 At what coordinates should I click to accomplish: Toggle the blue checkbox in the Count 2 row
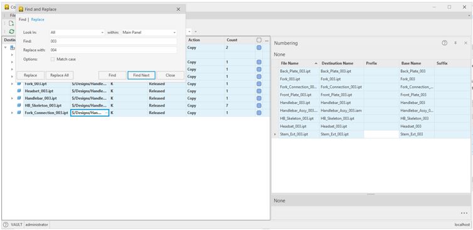259,48
